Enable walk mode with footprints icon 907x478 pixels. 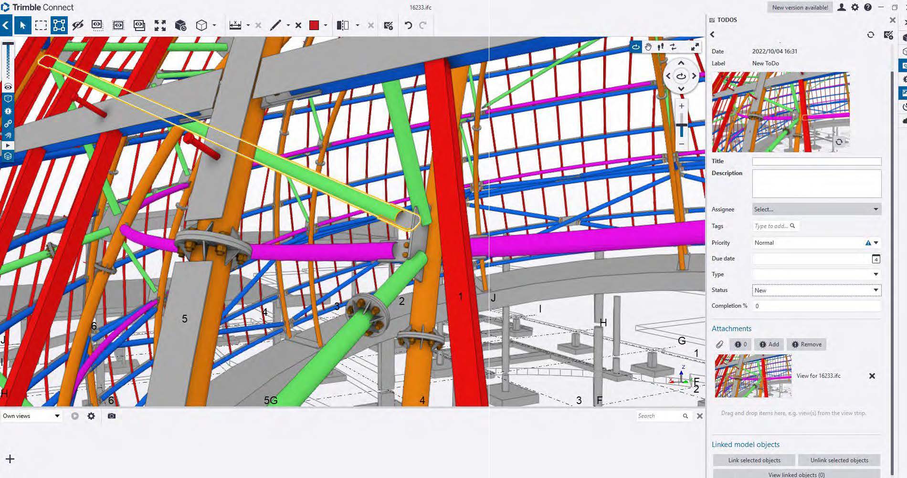click(661, 47)
